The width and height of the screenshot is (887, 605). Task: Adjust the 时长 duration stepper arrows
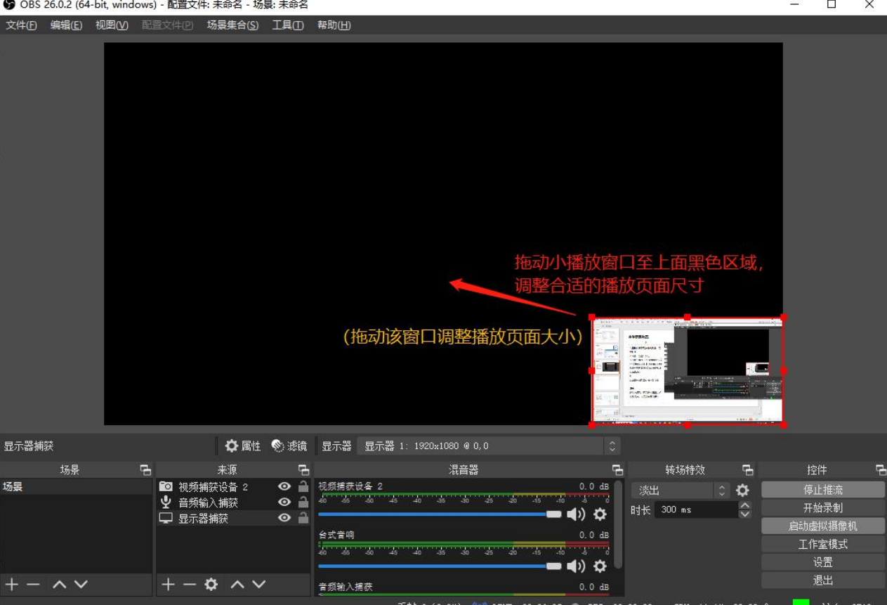[x=745, y=509]
